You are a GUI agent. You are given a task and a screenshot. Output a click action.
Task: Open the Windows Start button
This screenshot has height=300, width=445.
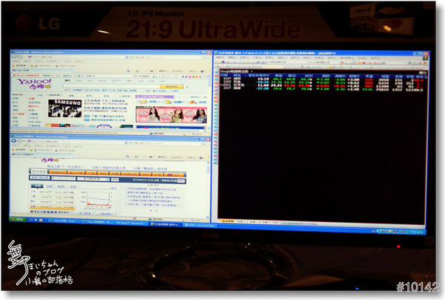(x=18, y=219)
